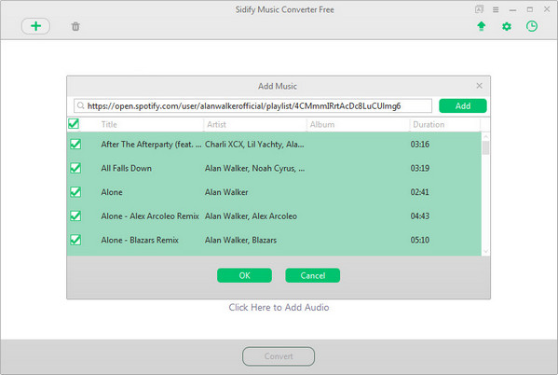Viewport: 558px width, 375px height.
Task: Sort by the Title column header
Action: coord(109,124)
